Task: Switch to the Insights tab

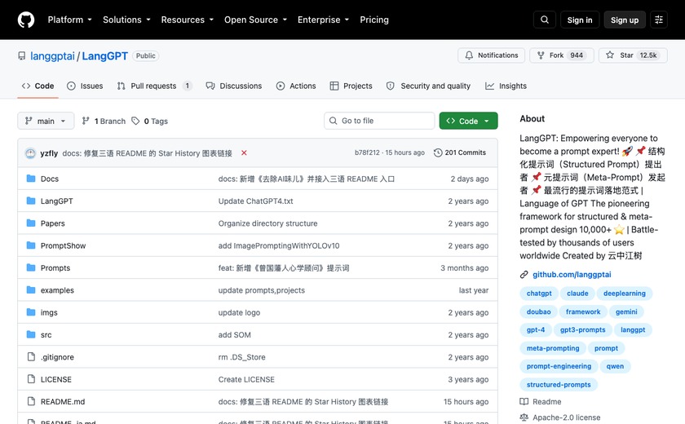Action: coord(506,86)
